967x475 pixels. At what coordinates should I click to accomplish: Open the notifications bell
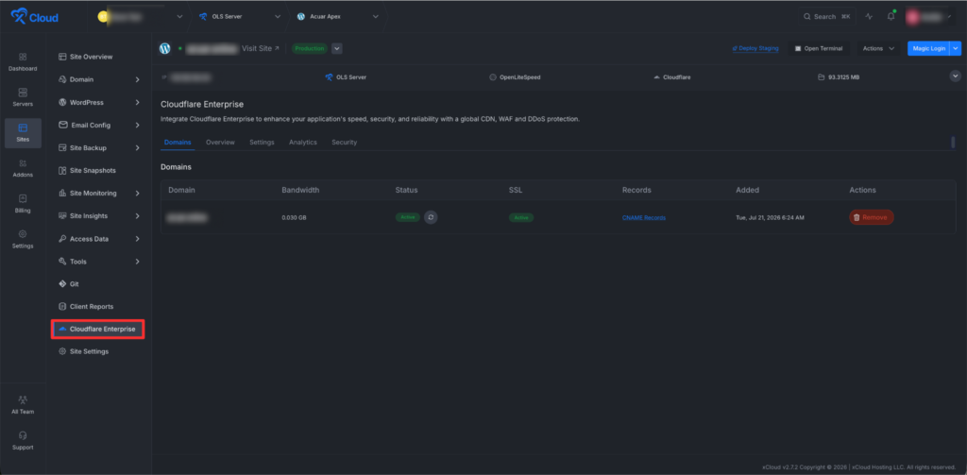click(891, 17)
